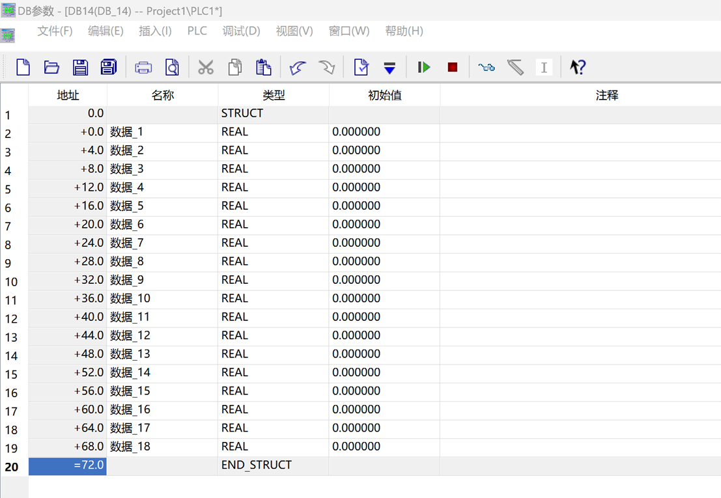721x498 pixels.
Task: Click the name cell 数据_5
Action: tap(162, 206)
